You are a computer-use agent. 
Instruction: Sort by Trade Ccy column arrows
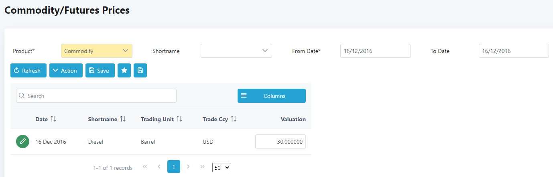(x=234, y=119)
